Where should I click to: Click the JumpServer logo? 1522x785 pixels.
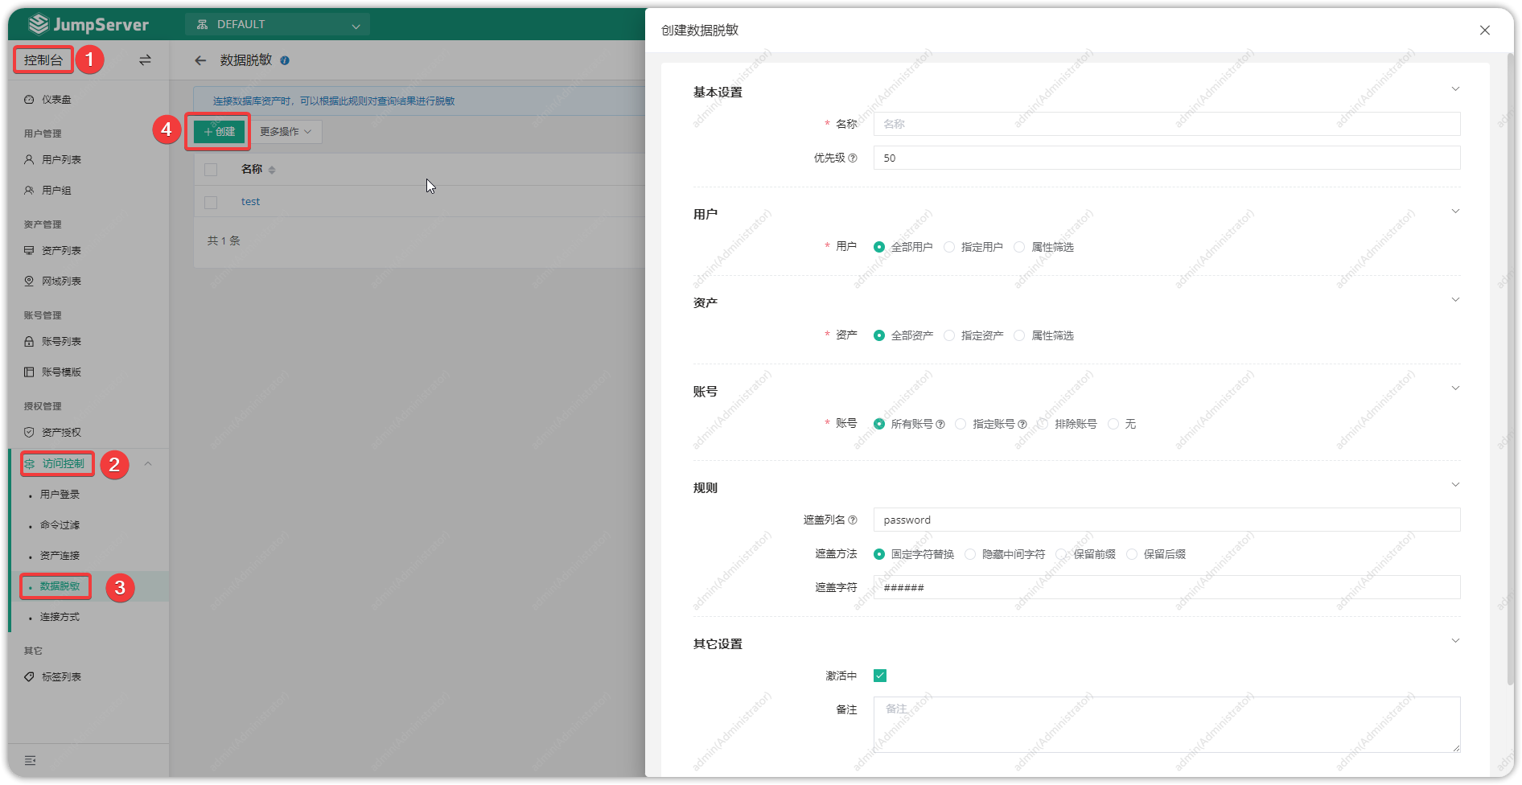[x=88, y=24]
